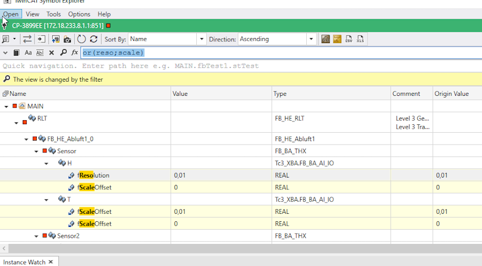Close the Instance Watch tab
This screenshot has width=482, height=266.
51,261
